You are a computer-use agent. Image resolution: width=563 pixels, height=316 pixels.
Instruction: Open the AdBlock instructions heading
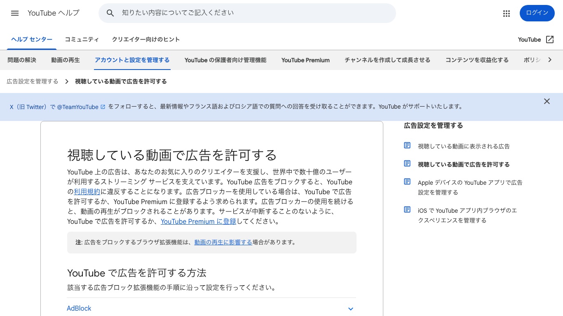[x=79, y=308]
